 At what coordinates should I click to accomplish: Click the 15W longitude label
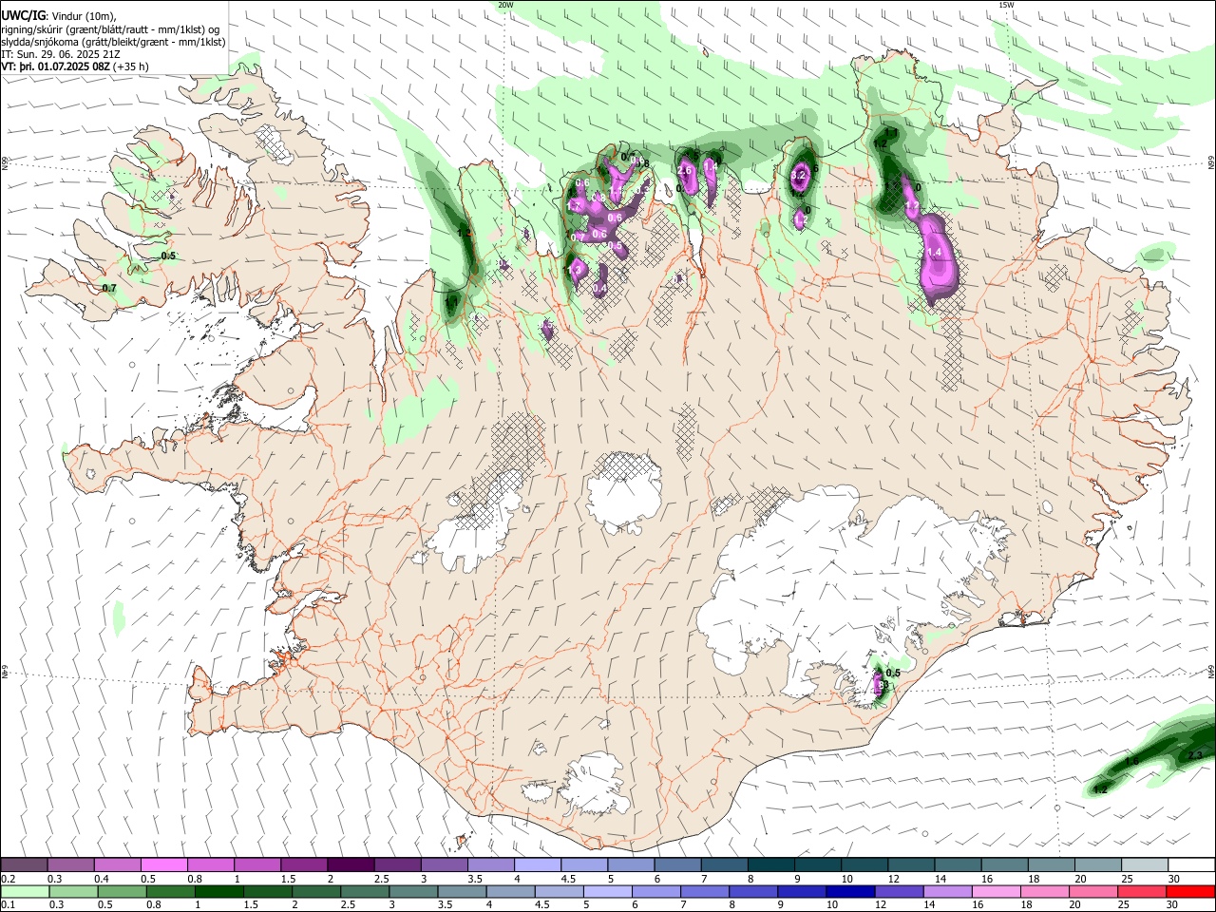tap(1006, 5)
